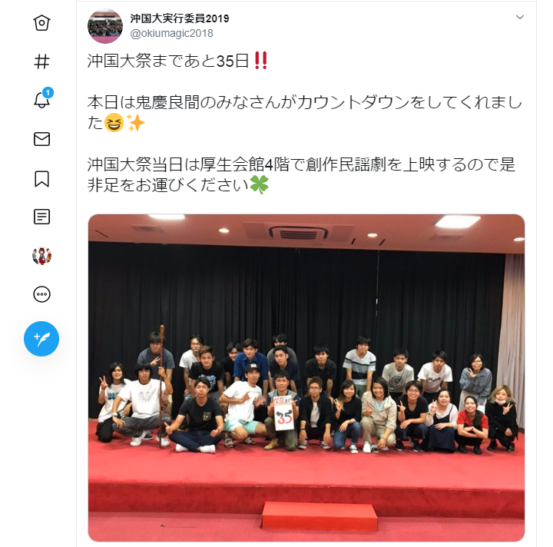Open the More options circle icon

pos(41,294)
